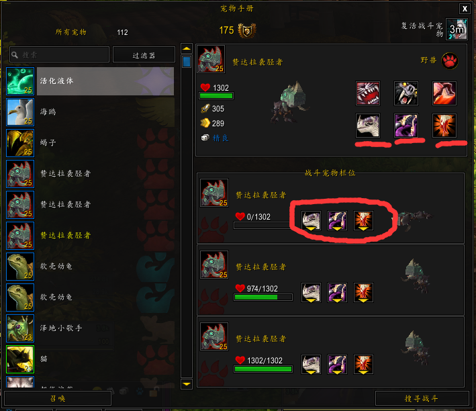This screenshot has width=476, height=411.
Task: Click the 召唤 summon button
Action: click(x=58, y=398)
